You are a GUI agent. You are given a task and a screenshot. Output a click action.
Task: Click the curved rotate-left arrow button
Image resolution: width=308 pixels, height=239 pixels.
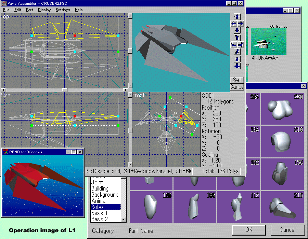(x=234, y=44)
